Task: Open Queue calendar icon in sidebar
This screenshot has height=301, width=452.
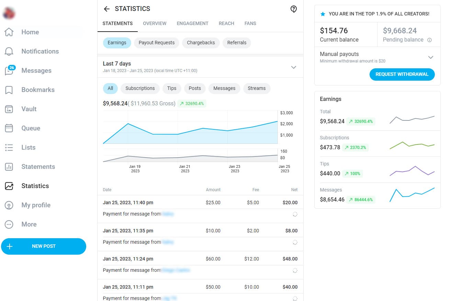Action: (9, 128)
